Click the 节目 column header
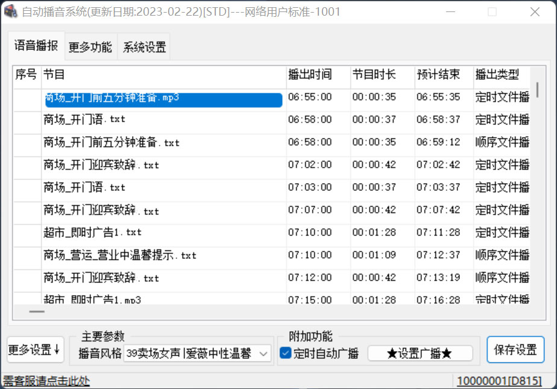 (163, 75)
